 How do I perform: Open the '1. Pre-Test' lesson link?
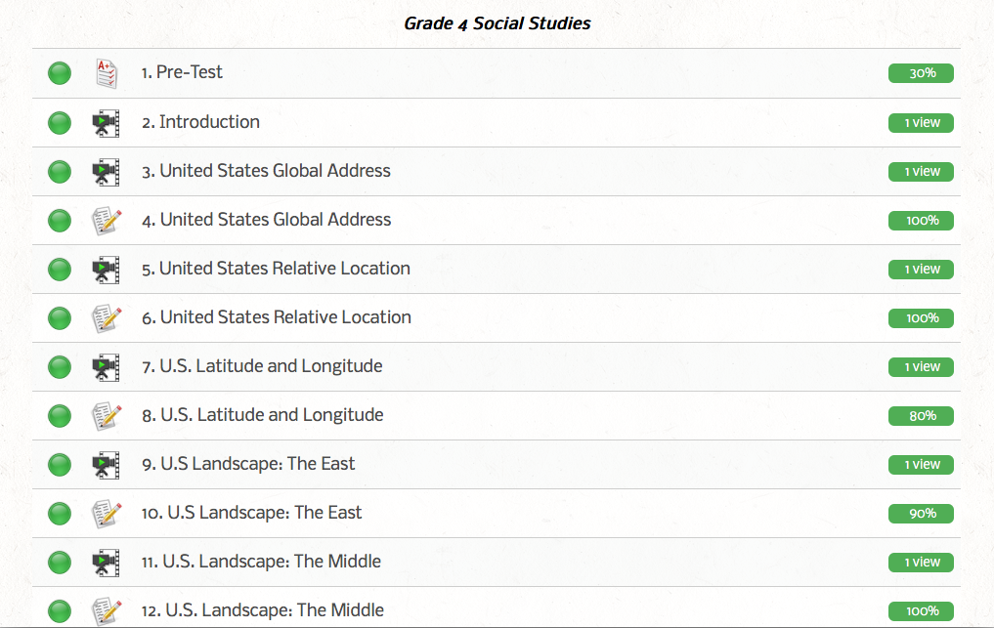(x=182, y=72)
